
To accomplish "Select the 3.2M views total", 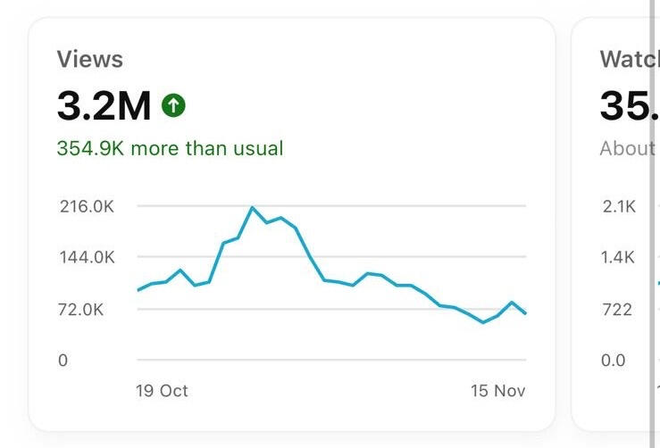I will click(x=104, y=106).
